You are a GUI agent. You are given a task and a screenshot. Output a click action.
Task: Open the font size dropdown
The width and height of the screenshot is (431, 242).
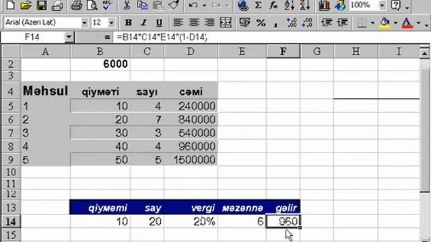tap(111, 22)
